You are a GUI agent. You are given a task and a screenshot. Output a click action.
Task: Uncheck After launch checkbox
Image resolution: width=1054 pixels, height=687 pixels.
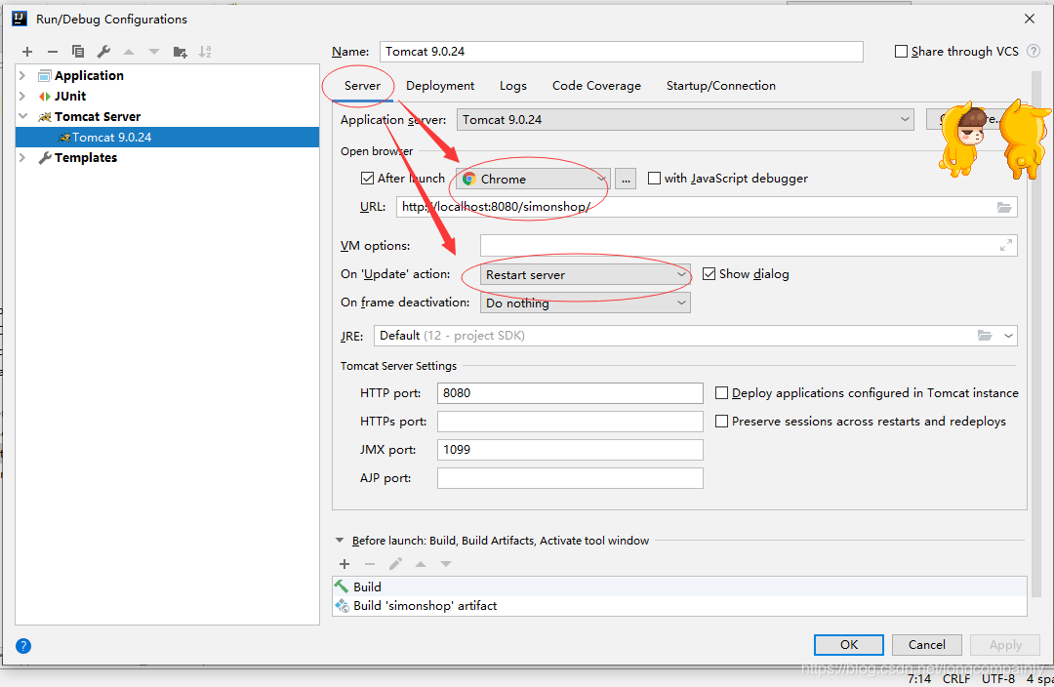pyautogui.click(x=367, y=179)
